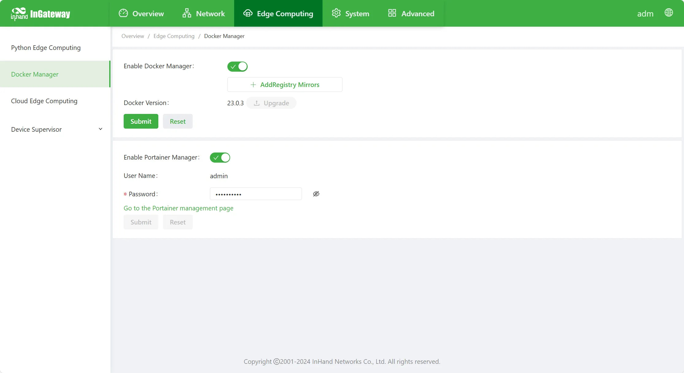This screenshot has width=684, height=373.
Task: Open the language globe icon
Action: coord(669,13)
